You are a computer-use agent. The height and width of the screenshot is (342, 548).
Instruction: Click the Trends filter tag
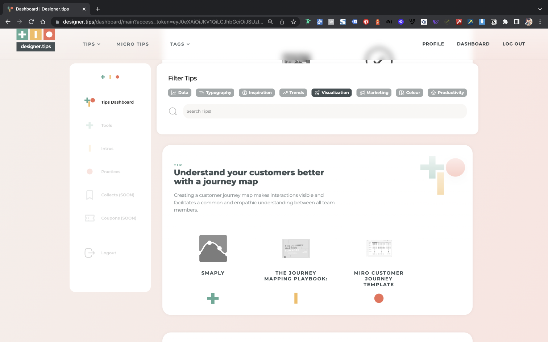293,92
